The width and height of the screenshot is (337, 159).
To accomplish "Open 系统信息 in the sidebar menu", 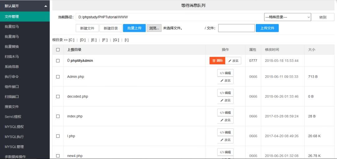I will (x=12, y=67).
